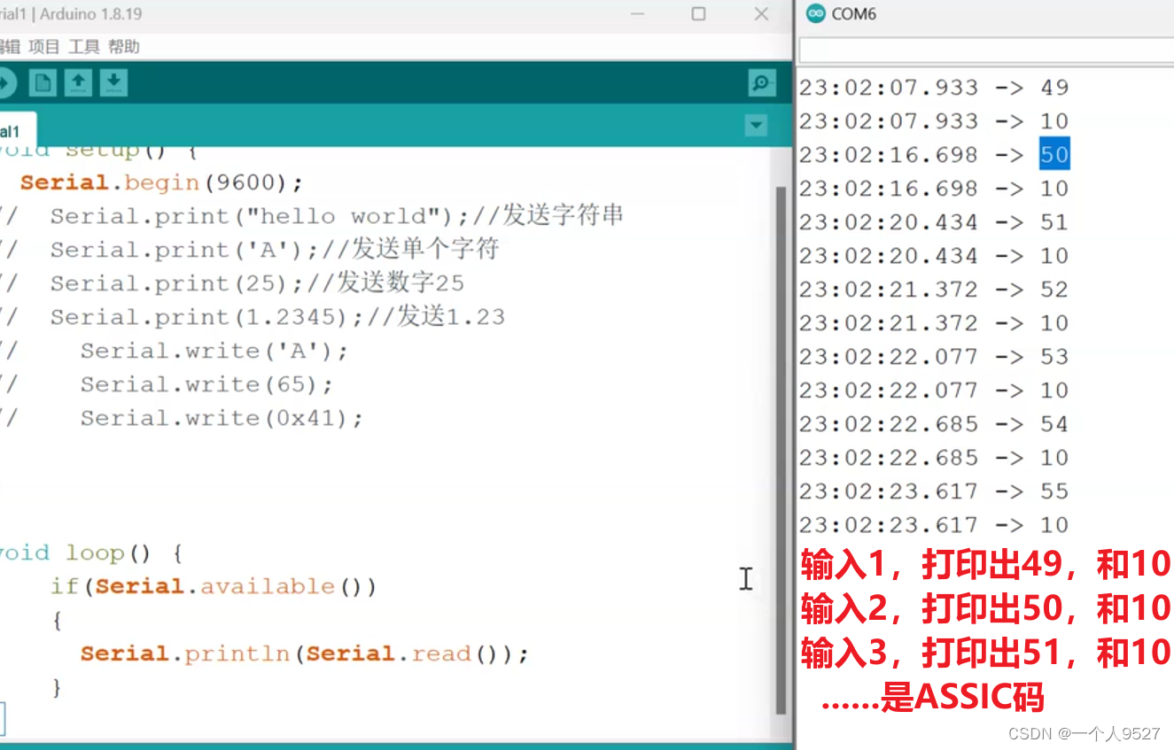Maximize the Arduino IDE window
The height and width of the screenshot is (750, 1174).
[698, 14]
